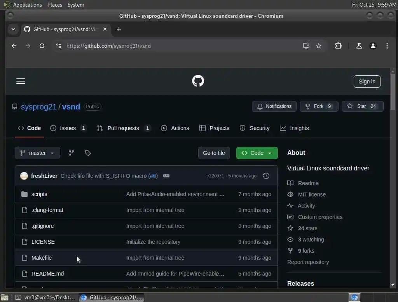Screen dimensions: 398x302
Task: Switch to the vm3 terminal taskbar window
Action: coord(45,297)
